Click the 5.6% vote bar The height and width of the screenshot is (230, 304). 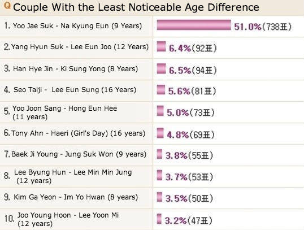161,90
